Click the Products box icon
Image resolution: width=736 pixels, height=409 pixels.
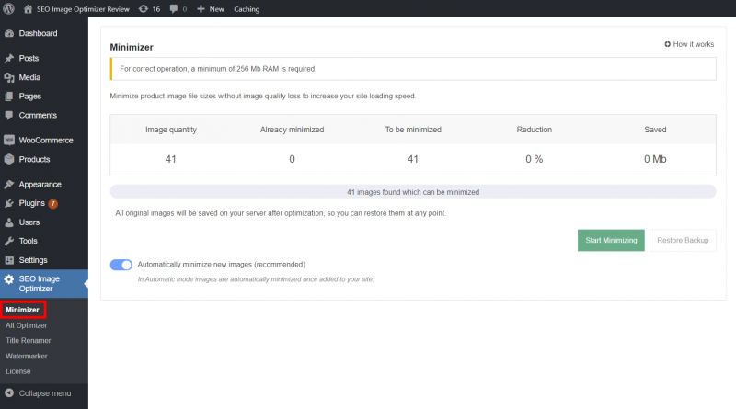pos(9,160)
